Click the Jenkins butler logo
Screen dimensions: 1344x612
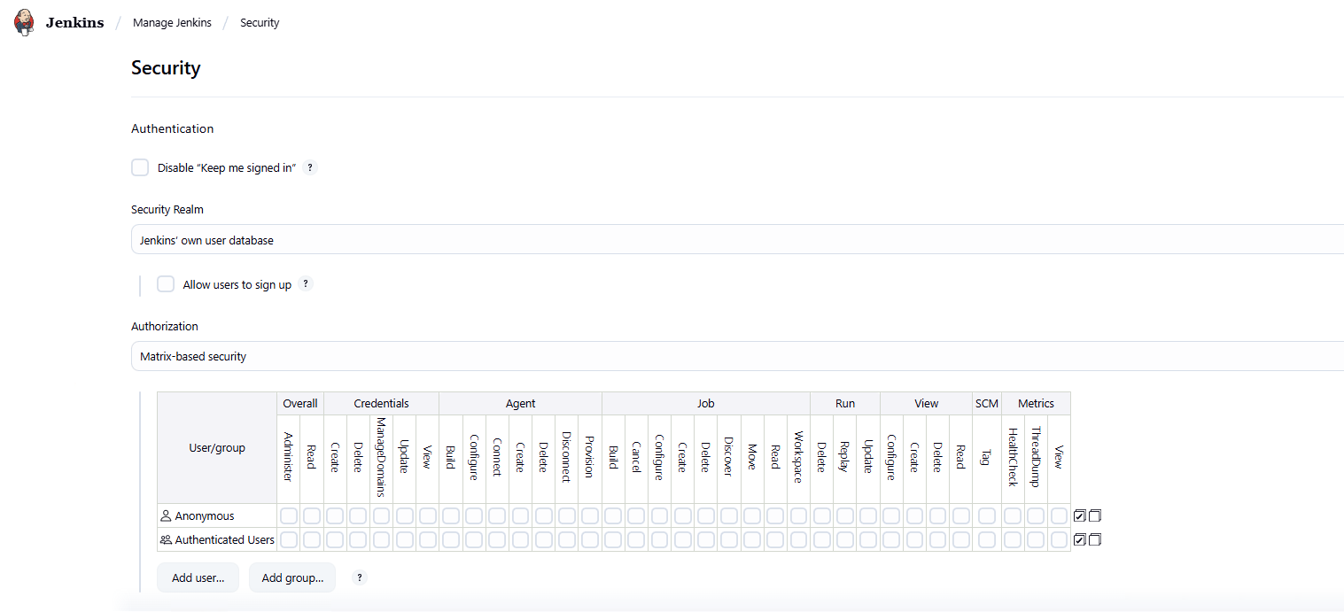[24, 22]
